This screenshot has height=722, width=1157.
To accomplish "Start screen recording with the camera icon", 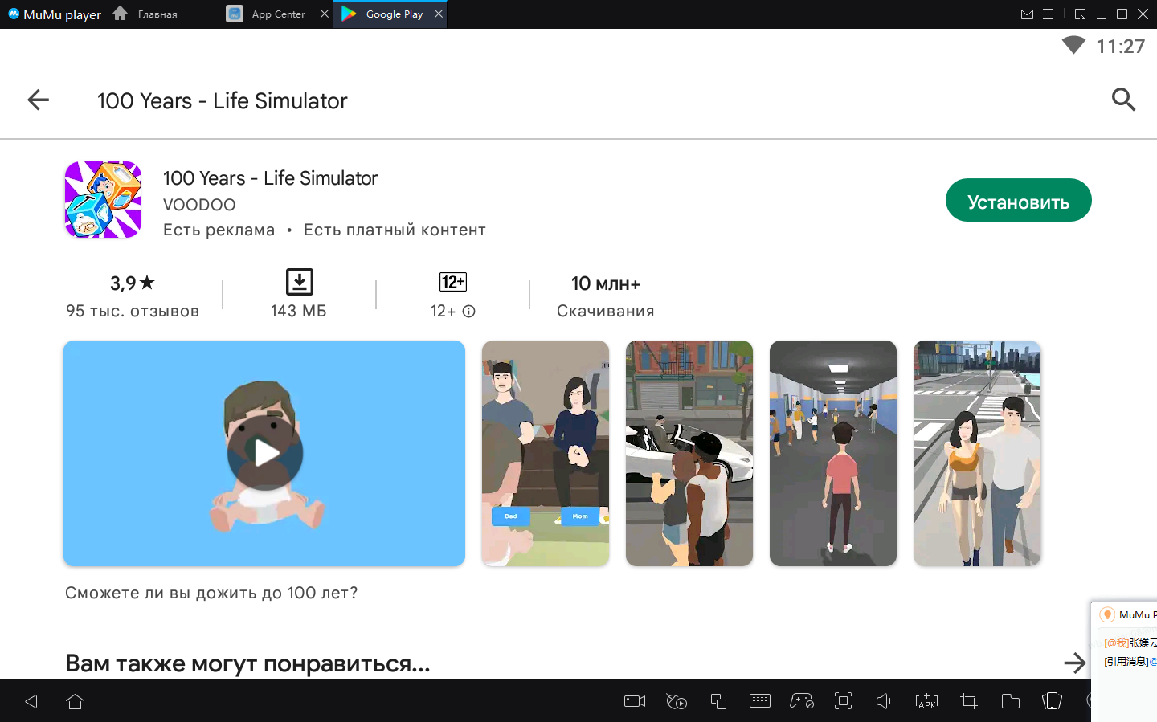I will click(635, 701).
